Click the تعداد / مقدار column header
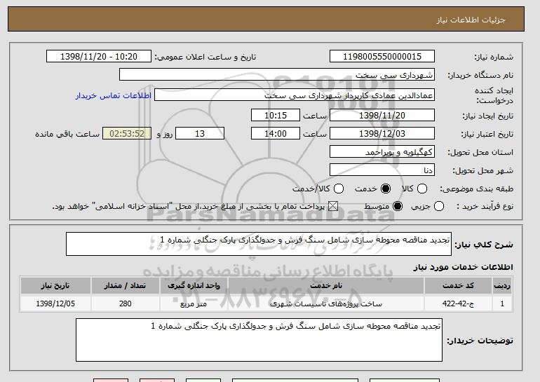The height and width of the screenshot is (382, 540). (x=125, y=286)
